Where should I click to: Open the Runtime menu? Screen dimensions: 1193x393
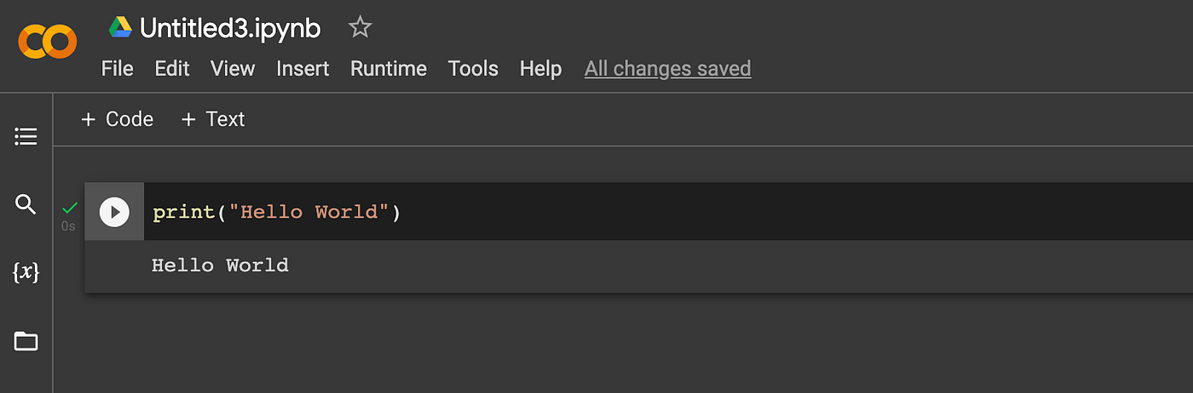(x=389, y=69)
